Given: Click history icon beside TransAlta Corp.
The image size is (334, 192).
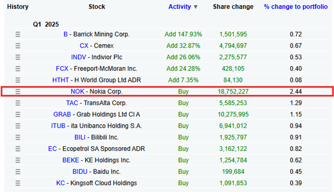Looking at the screenshot, I should point(18,103).
